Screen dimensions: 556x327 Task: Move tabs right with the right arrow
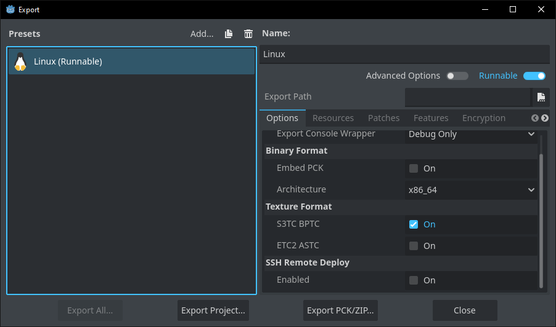tap(545, 118)
